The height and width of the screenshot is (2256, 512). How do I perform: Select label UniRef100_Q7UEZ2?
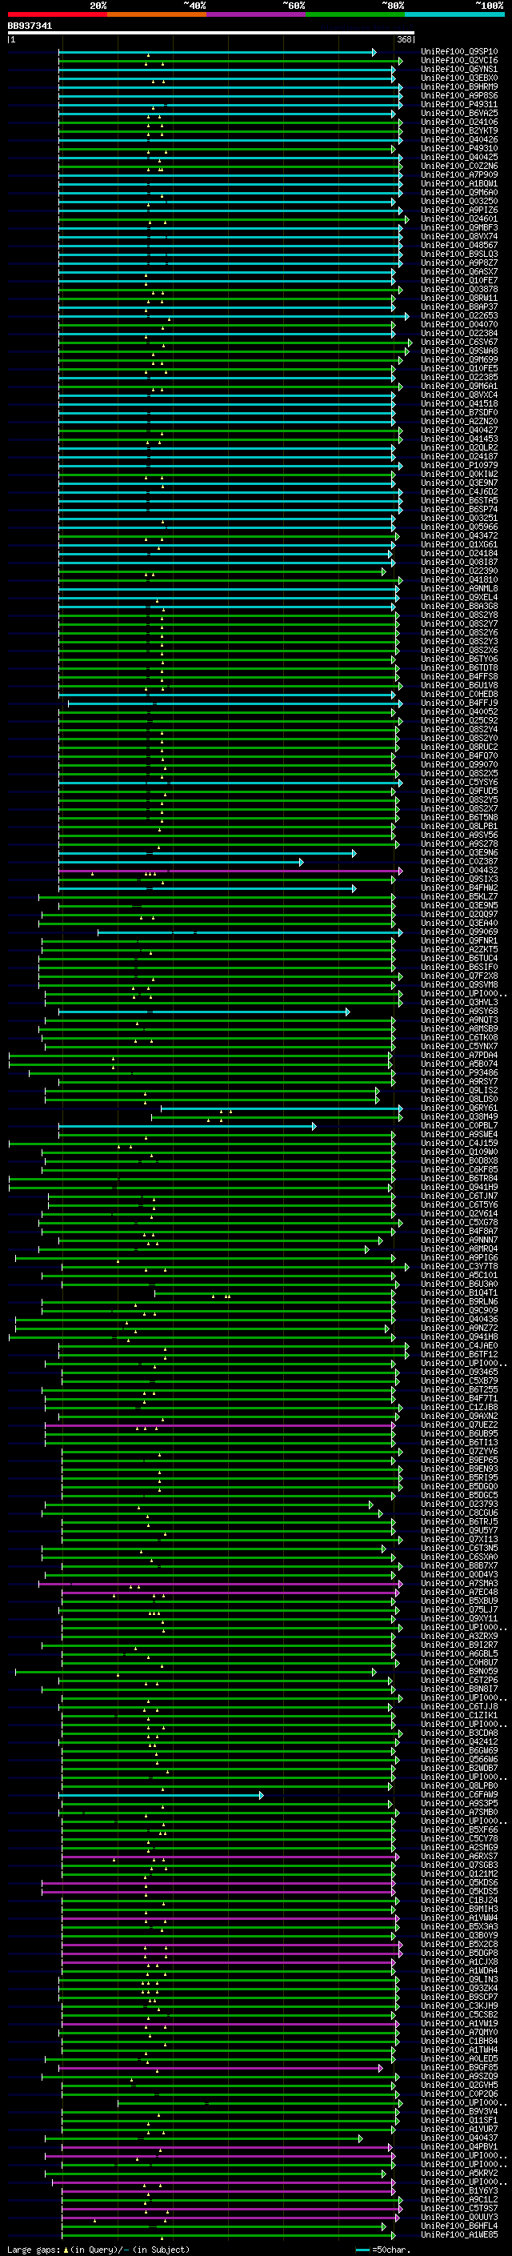[x=459, y=1425]
